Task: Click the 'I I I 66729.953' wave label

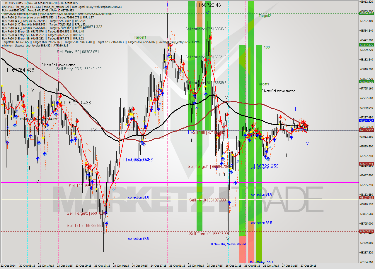Action: (263, 166)
